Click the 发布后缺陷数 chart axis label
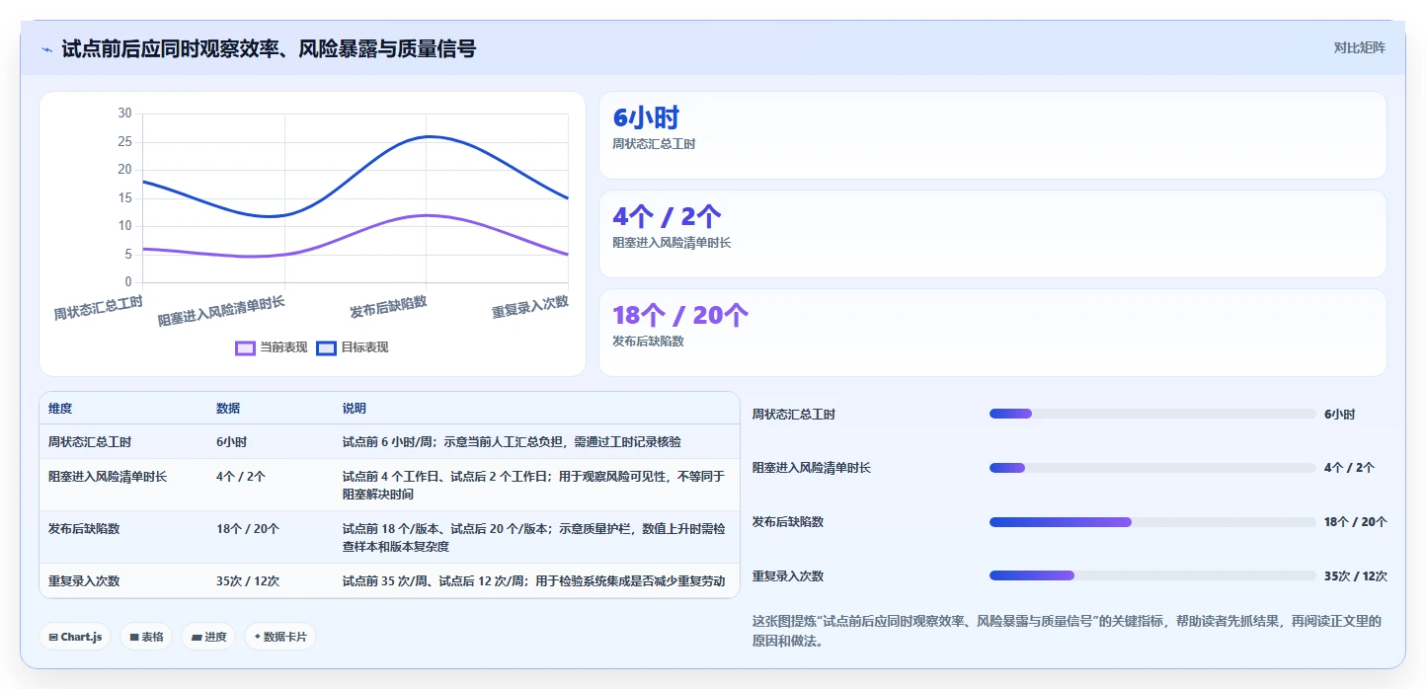1426x689 pixels. coord(388,307)
